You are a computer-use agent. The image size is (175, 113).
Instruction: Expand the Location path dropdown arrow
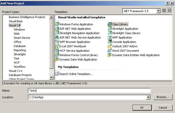click(148, 97)
